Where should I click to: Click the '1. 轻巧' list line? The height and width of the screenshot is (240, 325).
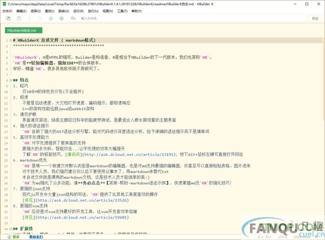point(20,86)
